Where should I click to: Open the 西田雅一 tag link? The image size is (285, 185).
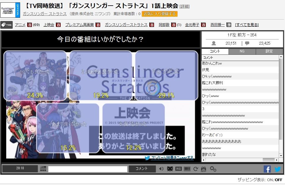(x=218, y=25)
